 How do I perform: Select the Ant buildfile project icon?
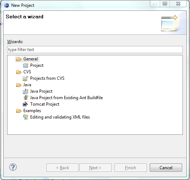(x=26, y=98)
